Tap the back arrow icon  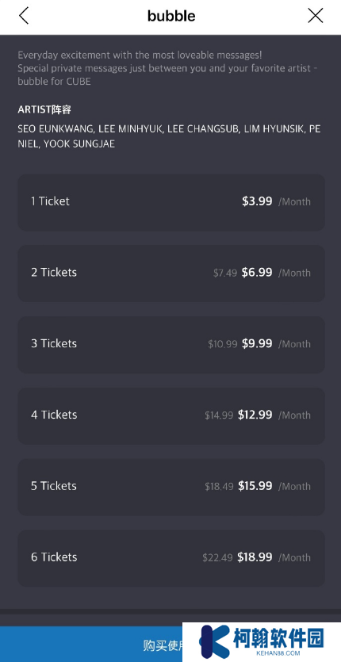(x=24, y=16)
